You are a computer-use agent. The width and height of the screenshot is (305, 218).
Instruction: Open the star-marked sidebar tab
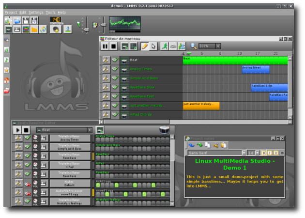[x=7, y=70]
